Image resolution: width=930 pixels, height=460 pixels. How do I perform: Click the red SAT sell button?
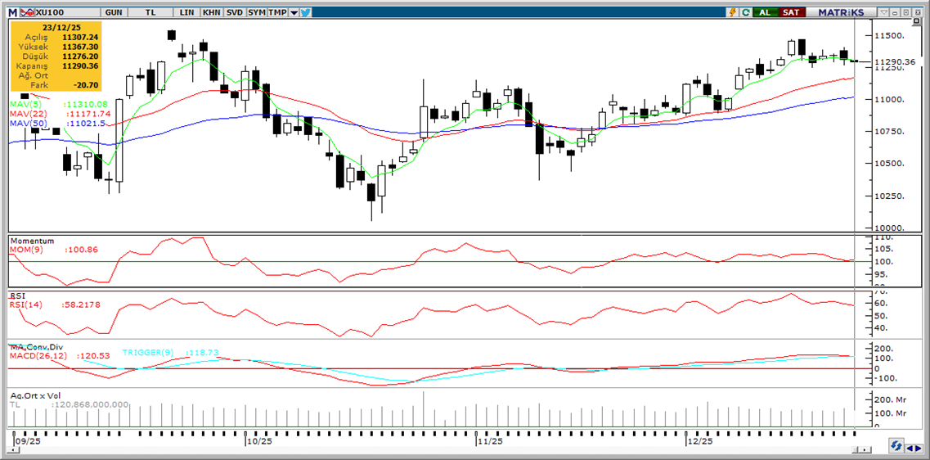point(790,12)
